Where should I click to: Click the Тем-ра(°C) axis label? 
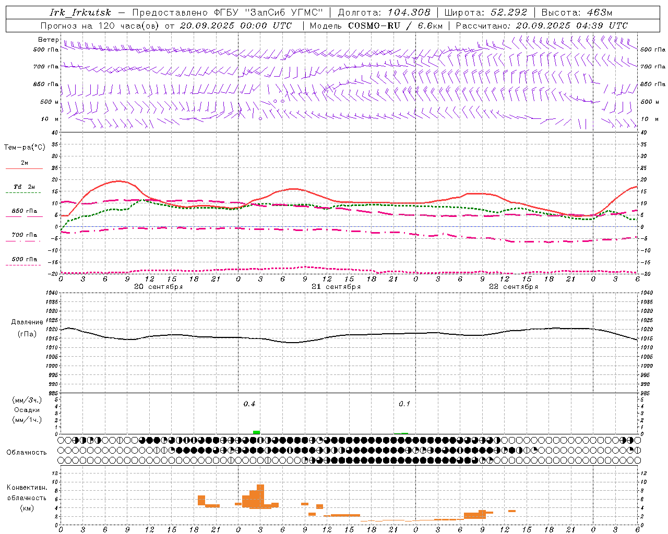point(25,147)
